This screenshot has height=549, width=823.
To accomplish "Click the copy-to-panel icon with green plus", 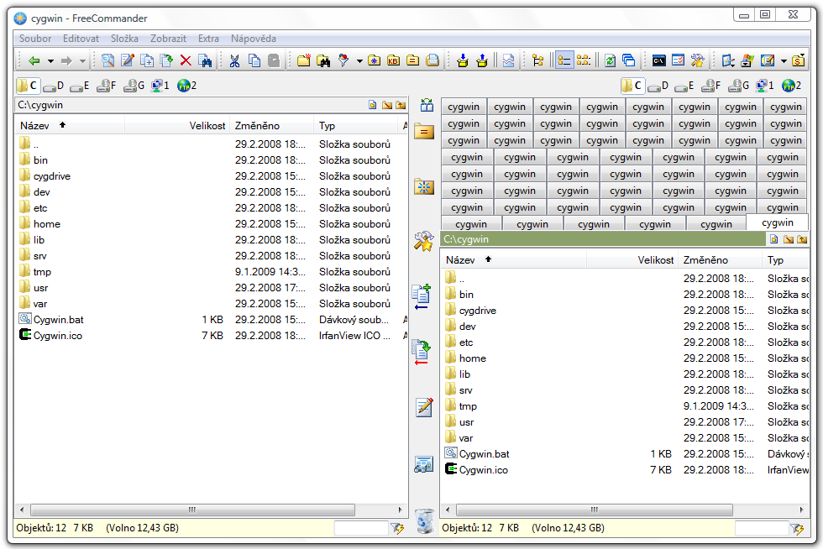I will pyautogui.click(x=422, y=296).
